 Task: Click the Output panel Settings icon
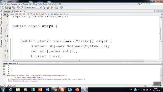4,74
